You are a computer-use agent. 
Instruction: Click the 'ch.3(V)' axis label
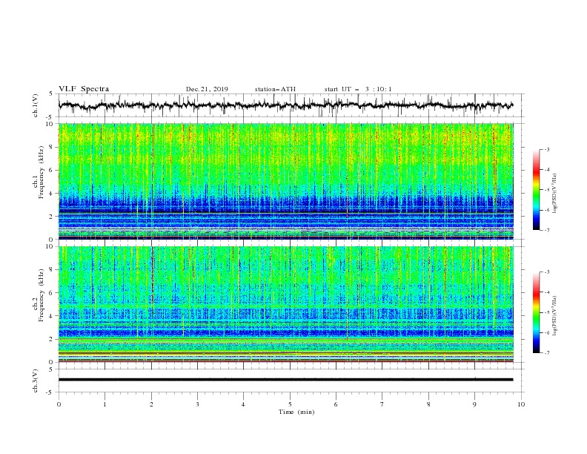tap(36, 381)
